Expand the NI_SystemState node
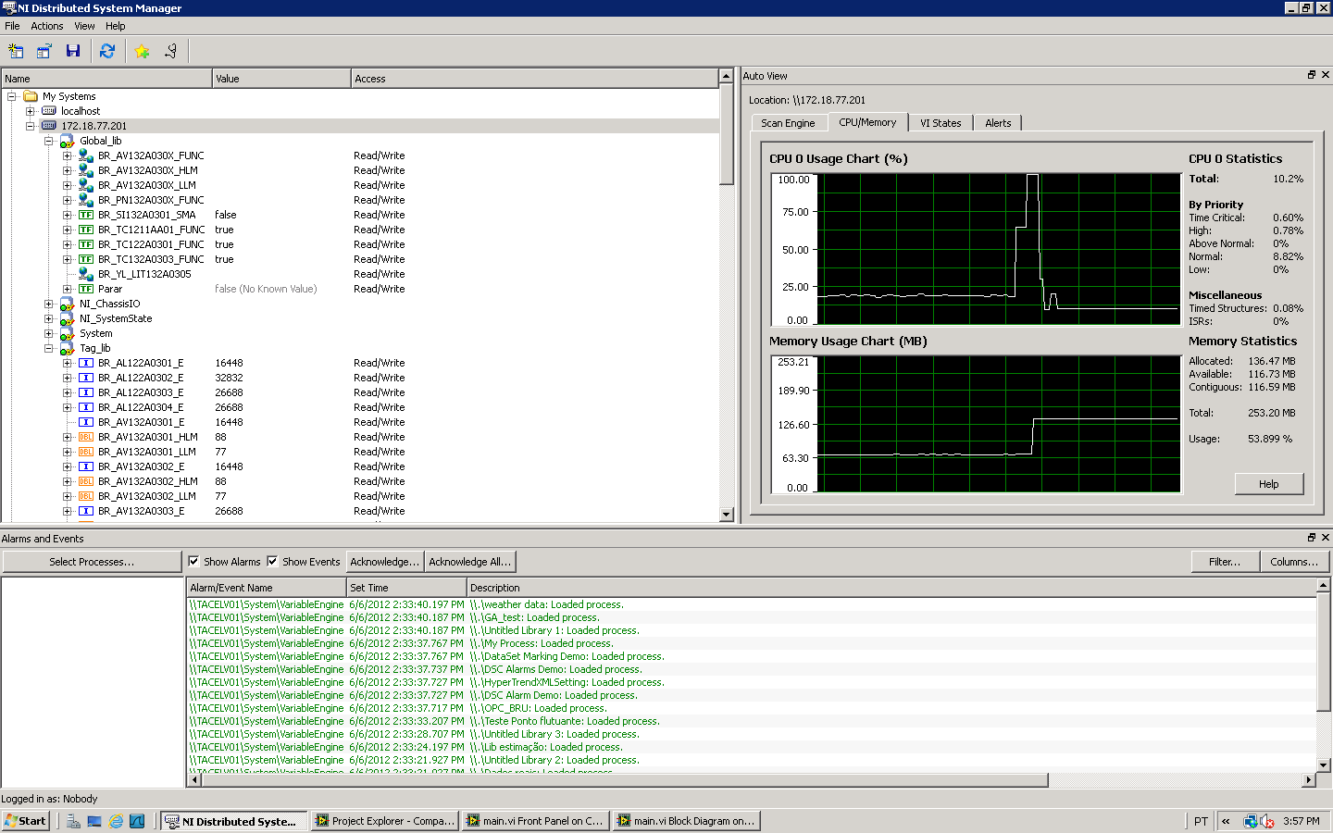Viewport: 1333px width, 833px height. pos(48,318)
